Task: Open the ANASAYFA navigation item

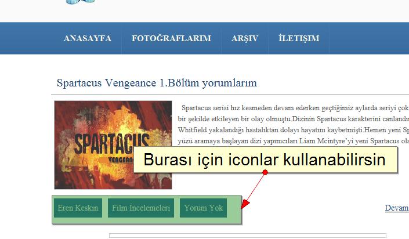Action: (x=88, y=38)
